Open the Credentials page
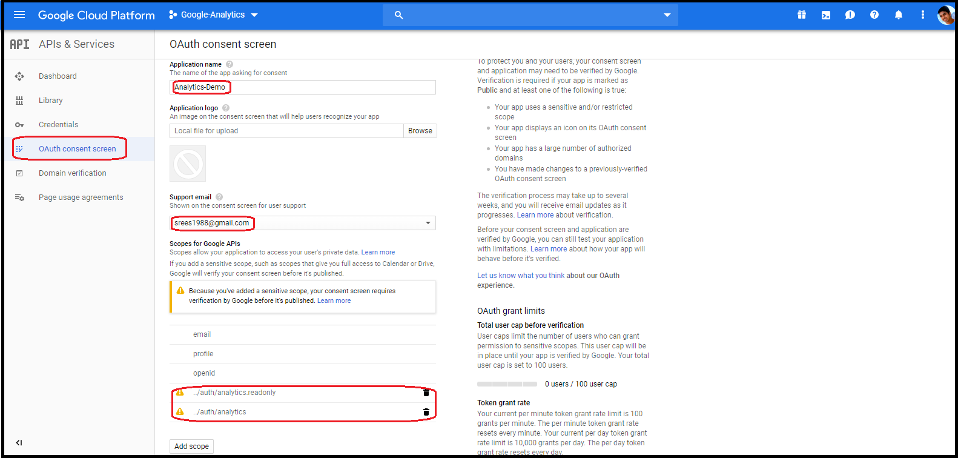This screenshot has height=458, width=958. [x=59, y=125]
